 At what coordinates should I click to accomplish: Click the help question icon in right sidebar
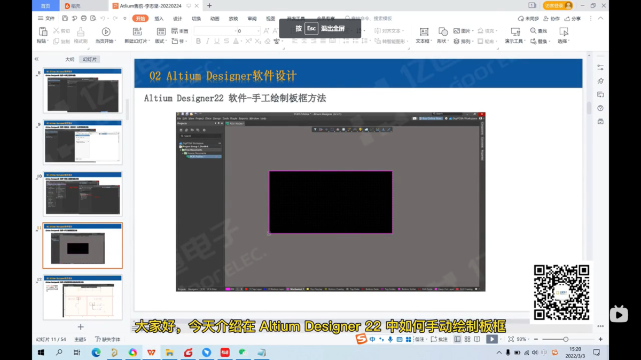coord(600,108)
